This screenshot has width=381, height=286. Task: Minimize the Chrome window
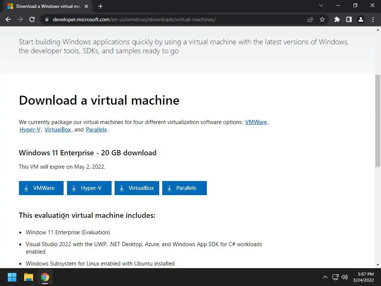point(338,5)
